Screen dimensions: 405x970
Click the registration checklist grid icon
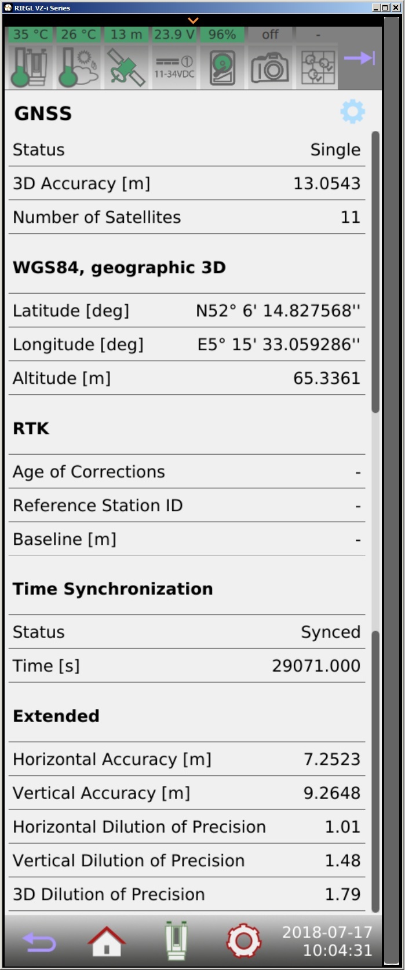[318, 67]
